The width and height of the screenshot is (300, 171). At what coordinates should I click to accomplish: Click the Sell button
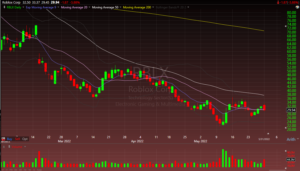[17, 139]
